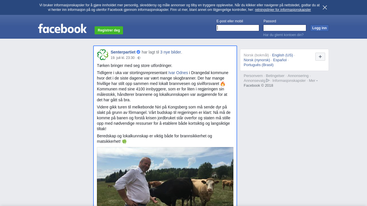Open the forgotten account link
The image size is (367, 206).
283,35
